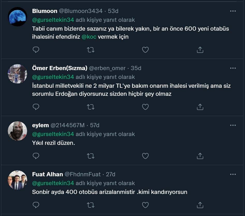Screen dimensions: 245x216
Task: Open more options for Blumoon's tweet
Action: tap(233, 11)
